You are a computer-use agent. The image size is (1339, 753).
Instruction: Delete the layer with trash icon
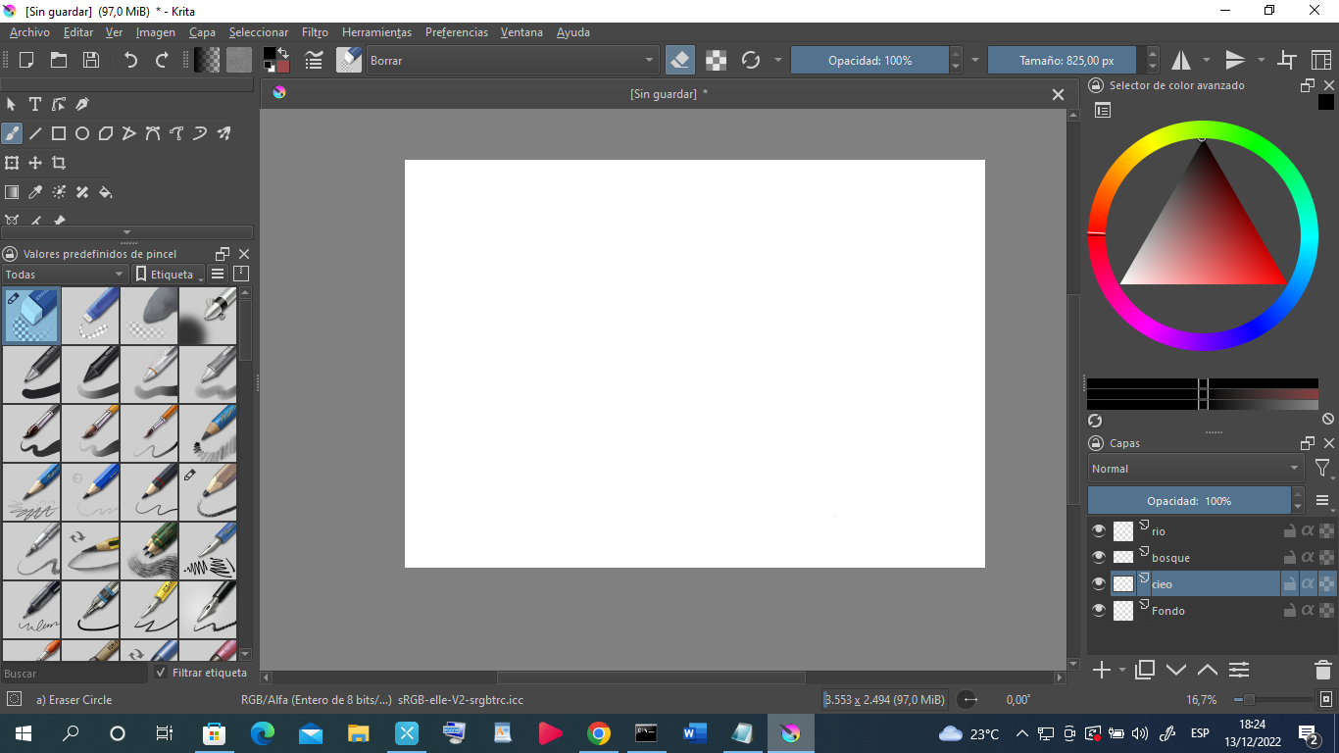pos(1323,671)
